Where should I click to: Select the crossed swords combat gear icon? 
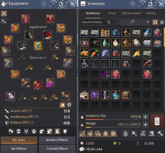(4, 14)
